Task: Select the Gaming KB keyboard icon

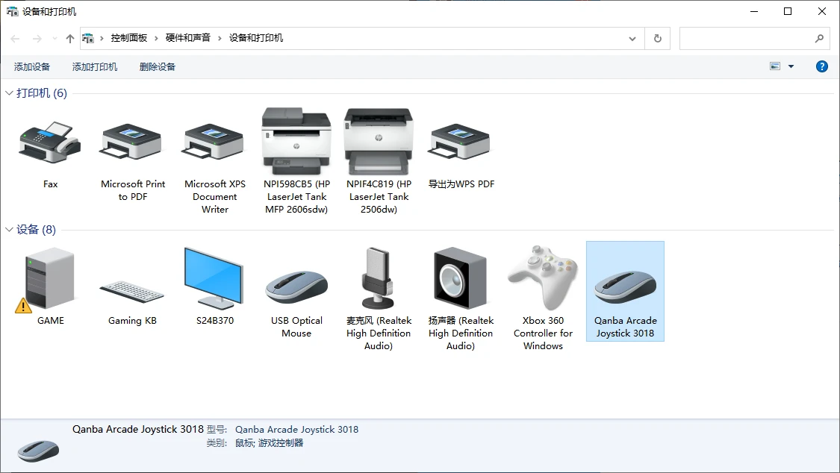Action: coord(131,292)
